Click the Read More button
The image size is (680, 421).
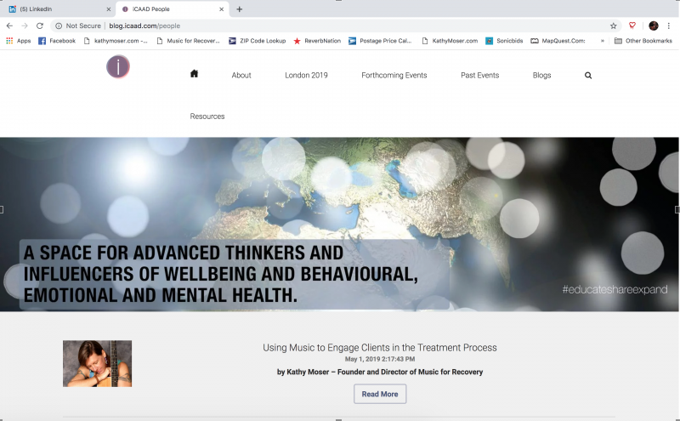(380, 394)
